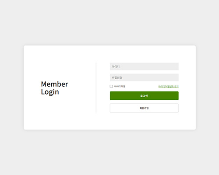The height and width of the screenshot is (175, 219).
Task: Click the word Login in the heading
Action: pyautogui.click(x=50, y=92)
